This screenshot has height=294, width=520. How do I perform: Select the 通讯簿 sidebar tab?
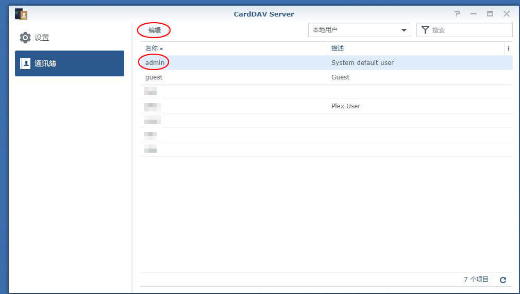(70, 63)
